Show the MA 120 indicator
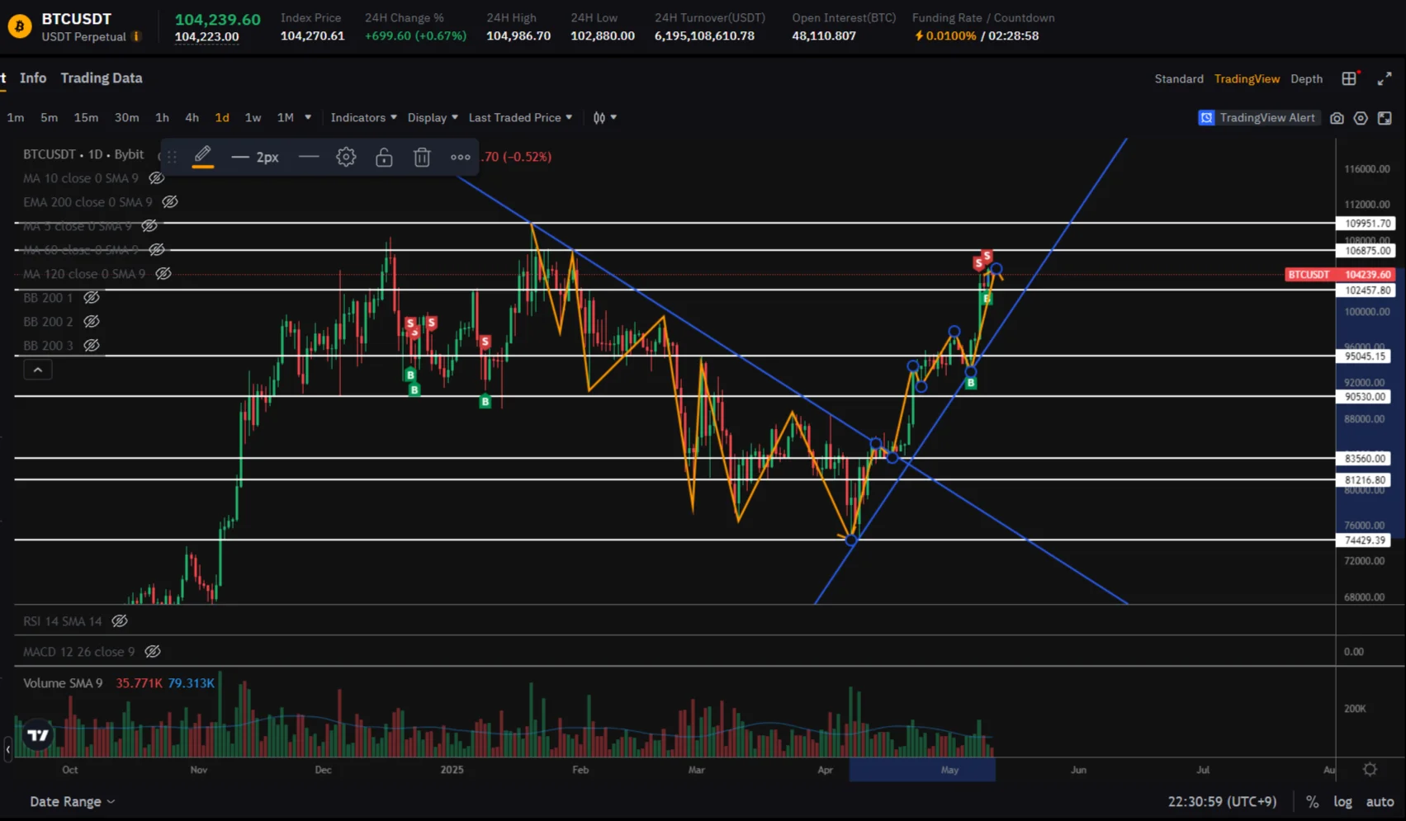The height and width of the screenshot is (821, 1406). (163, 274)
